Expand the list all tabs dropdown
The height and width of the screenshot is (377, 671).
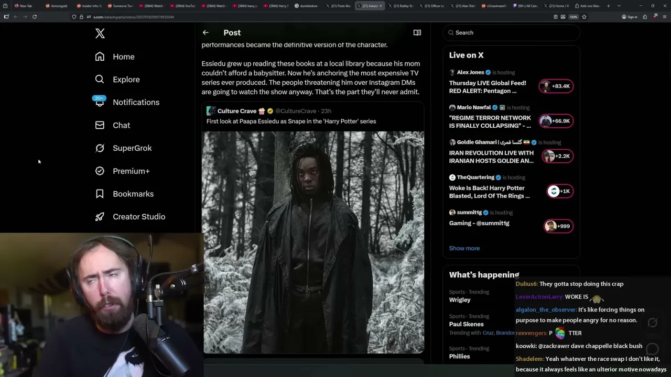coord(619,6)
